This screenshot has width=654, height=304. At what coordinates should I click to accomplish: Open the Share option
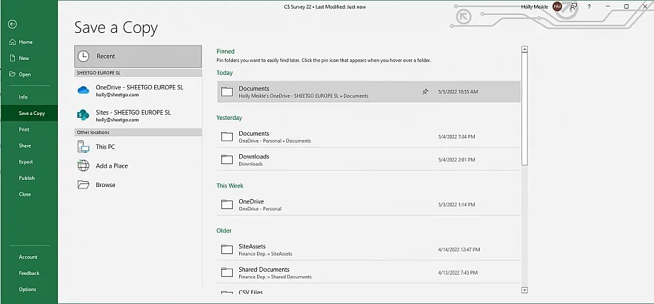[x=24, y=146]
